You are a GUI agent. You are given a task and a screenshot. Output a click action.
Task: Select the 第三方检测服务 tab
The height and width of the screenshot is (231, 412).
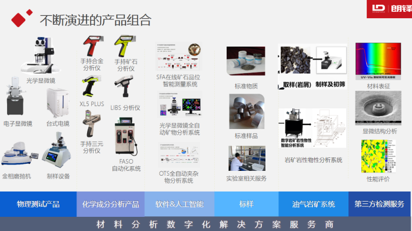[380, 204]
